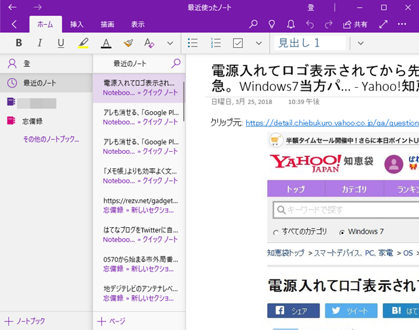The width and height of the screenshot is (419, 330).
Task: Open the 見出し 1 style box
Action: click(310, 43)
